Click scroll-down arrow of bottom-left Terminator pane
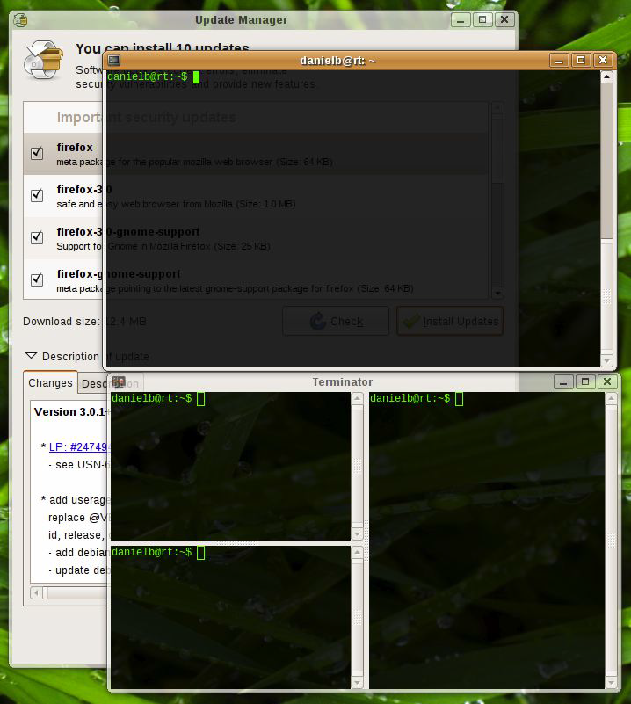 (x=357, y=683)
